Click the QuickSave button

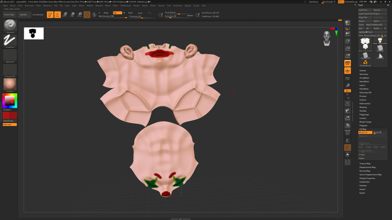[x=314, y=2]
